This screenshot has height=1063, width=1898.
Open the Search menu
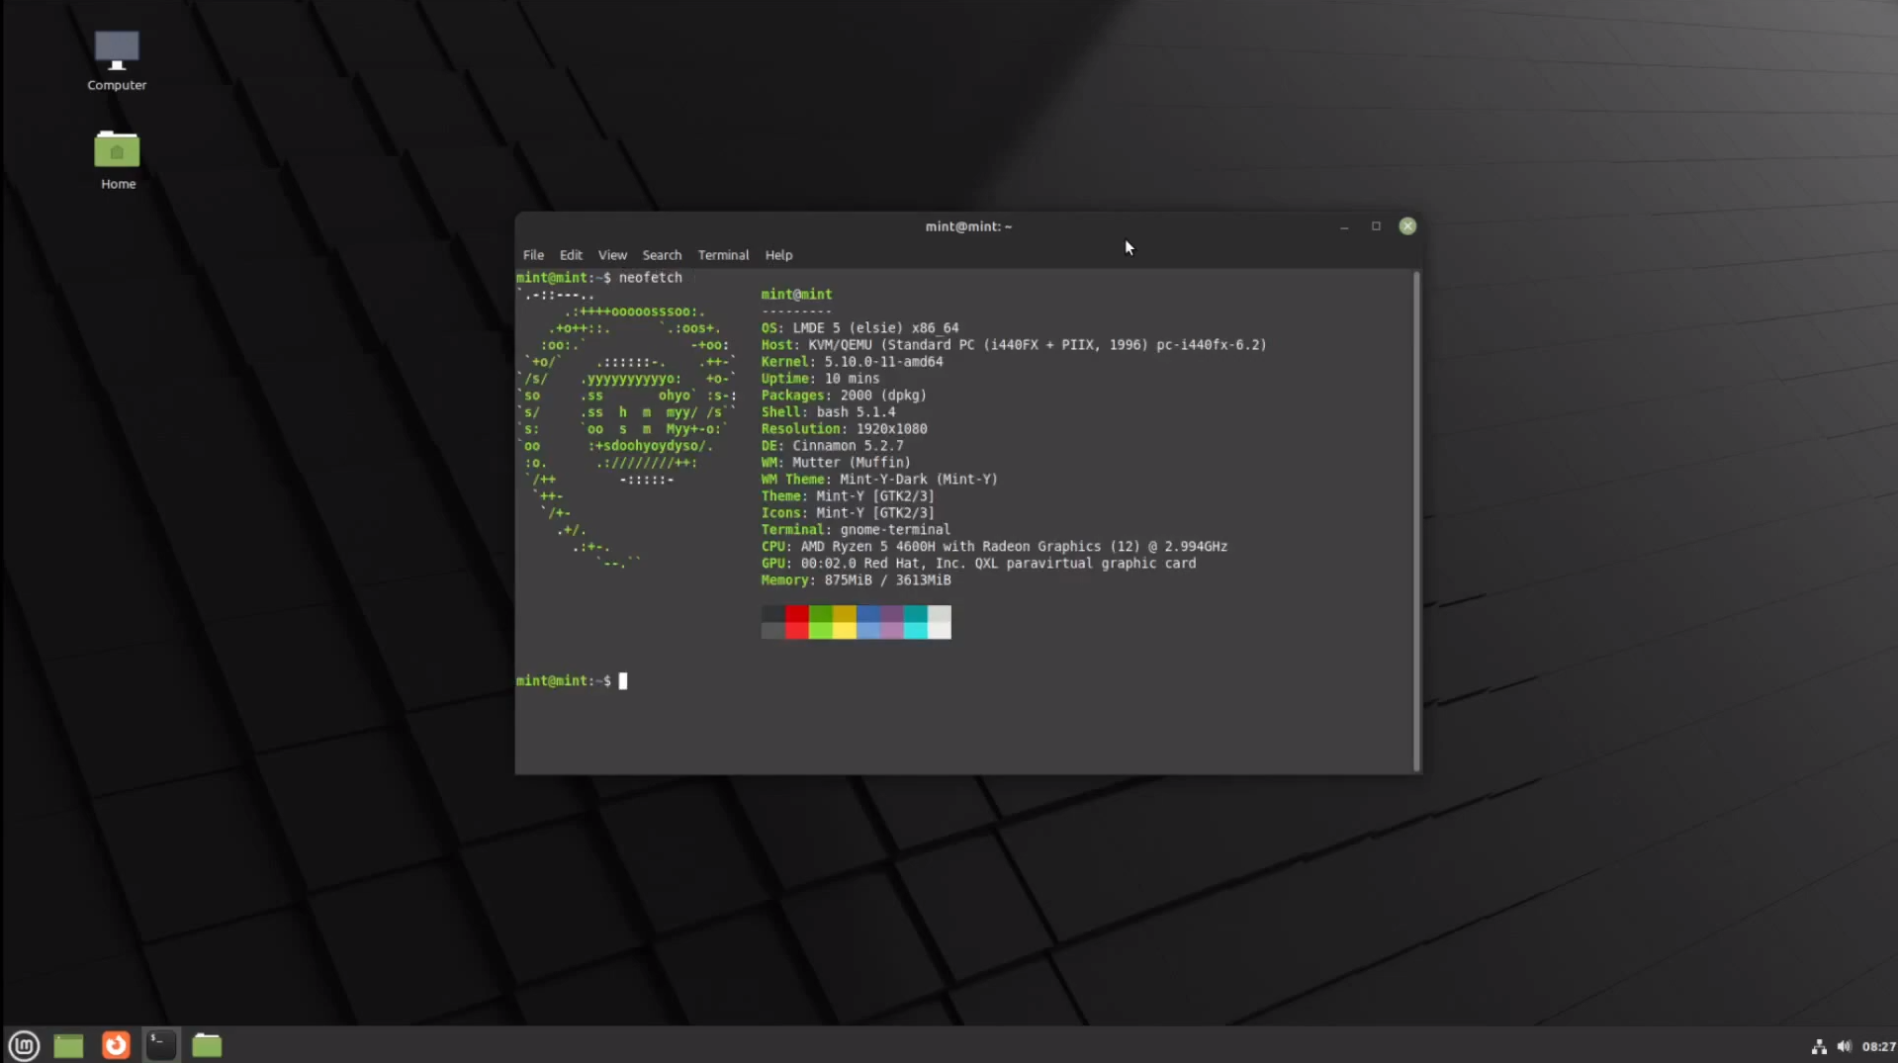tap(661, 254)
